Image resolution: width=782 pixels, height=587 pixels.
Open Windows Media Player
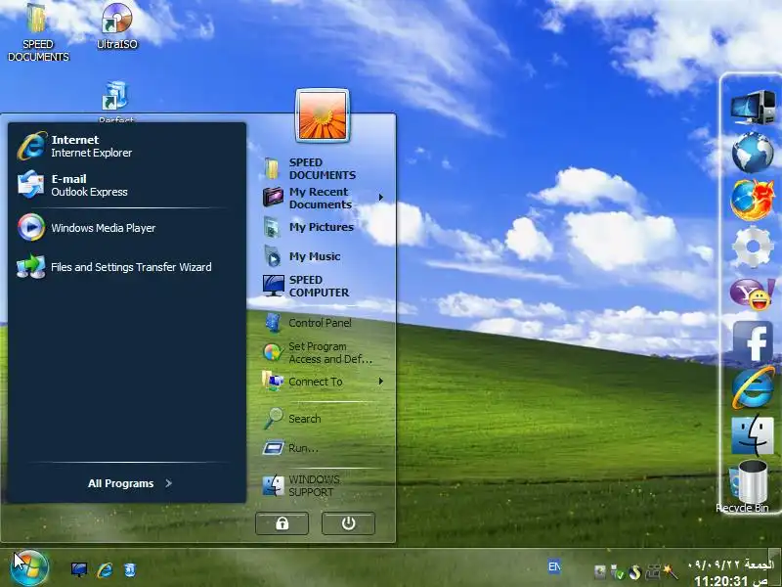[127, 228]
